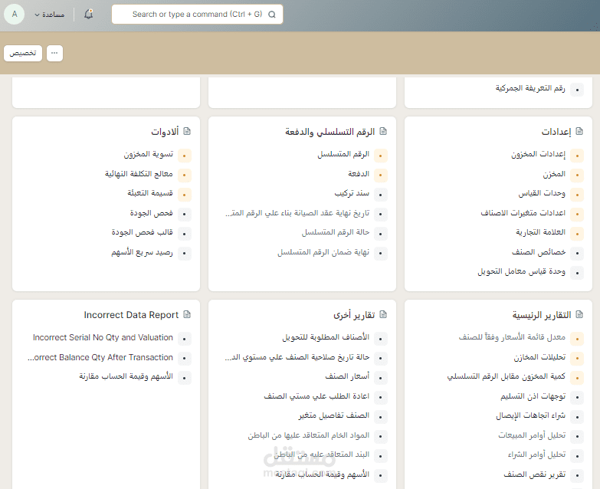Open رصيد سريع الأسهم link

(x=142, y=252)
